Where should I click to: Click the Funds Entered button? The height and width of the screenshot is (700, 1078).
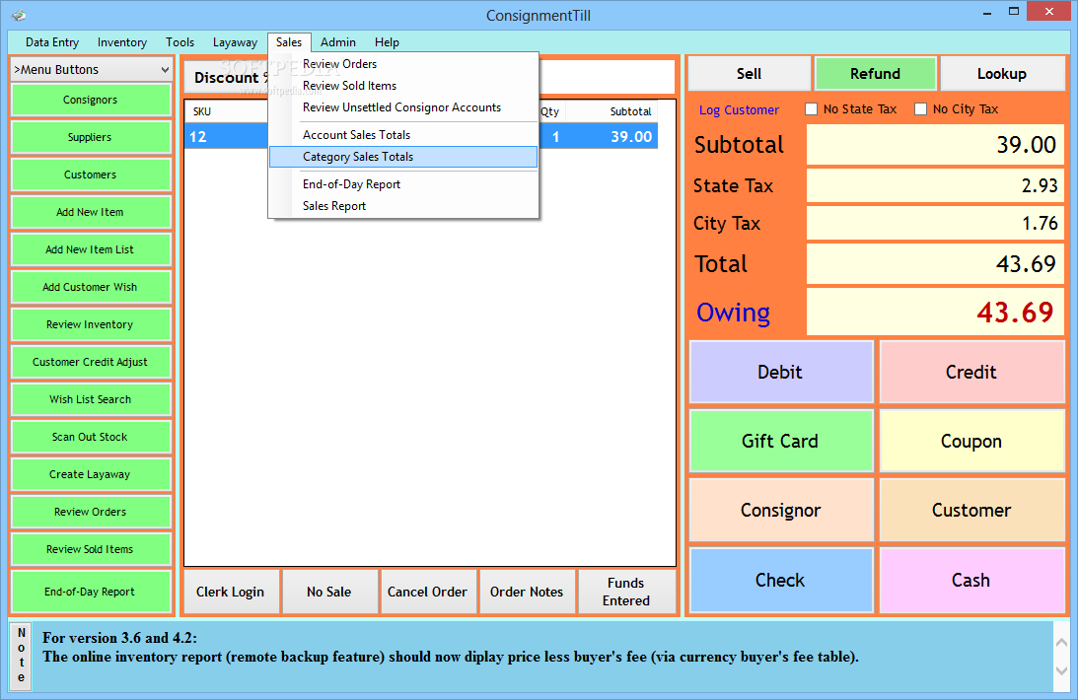626,592
